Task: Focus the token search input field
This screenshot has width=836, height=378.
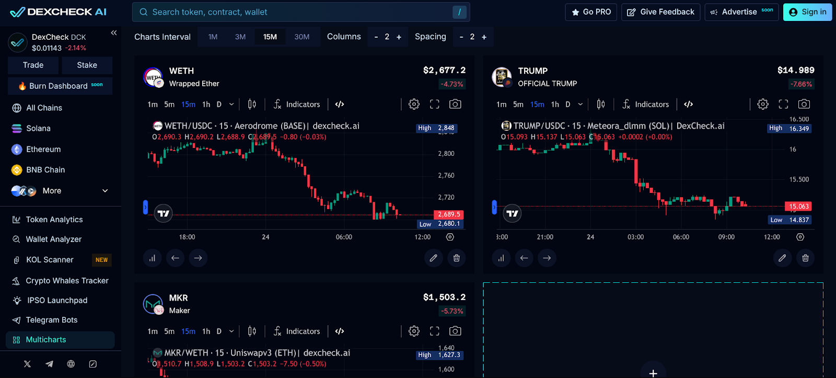Action: (x=301, y=12)
